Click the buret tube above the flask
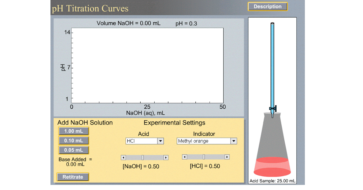The width and height of the screenshot is (363, 190). pyautogui.click(x=272, y=60)
